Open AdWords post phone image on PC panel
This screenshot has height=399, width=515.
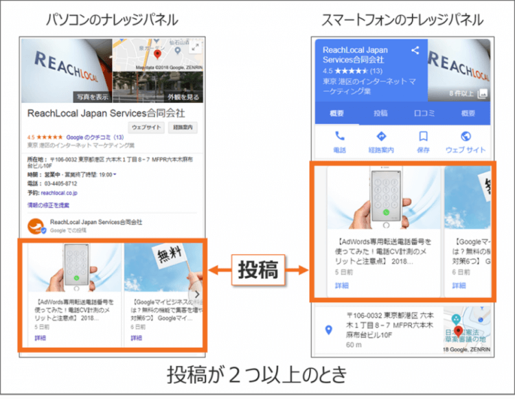[75, 267]
